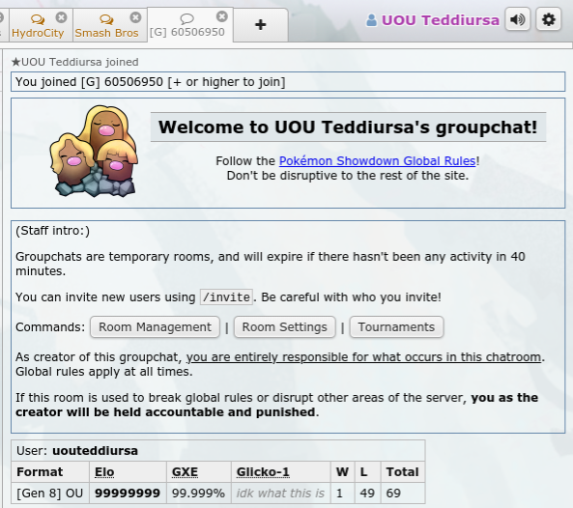Click the Welcome to UOU Teddiursa's groupchat heading

click(x=348, y=127)
